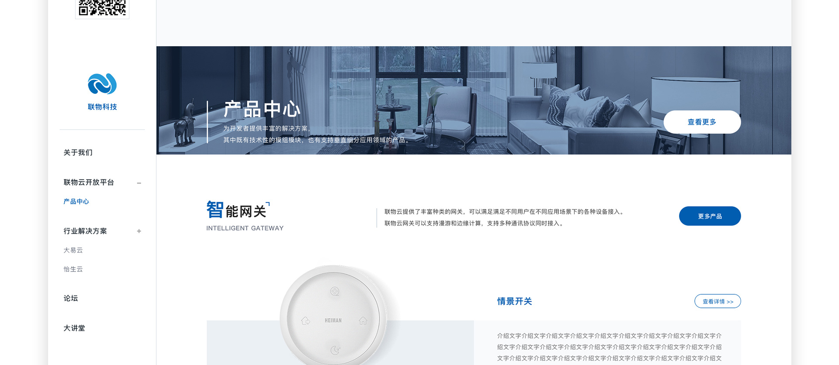The width and height of the screenshot is (839, 365).
Task: Open the 大讲堂 menu item
Action: point(74,328)
